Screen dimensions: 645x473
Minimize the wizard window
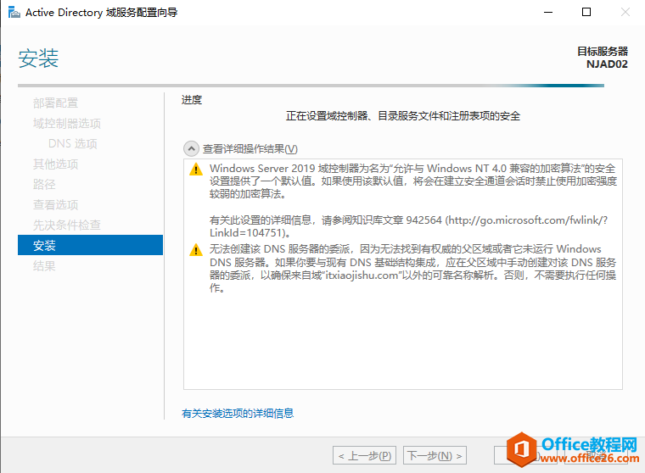[548, 13]
